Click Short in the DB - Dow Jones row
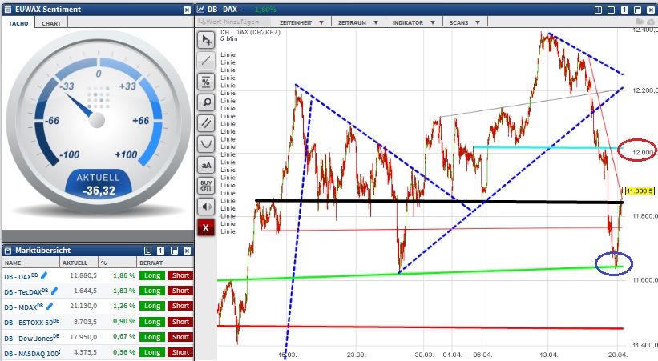The image size is (658, 361). 180,337
